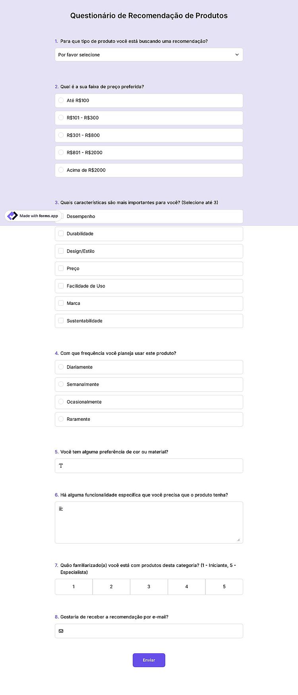Click the paragraph icon in functionality textarea
The image size is (298, 695).
coord(61,508)
